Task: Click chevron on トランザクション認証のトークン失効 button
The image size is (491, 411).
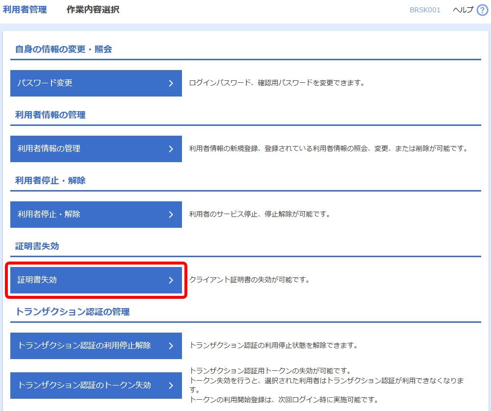Action: 171,386
